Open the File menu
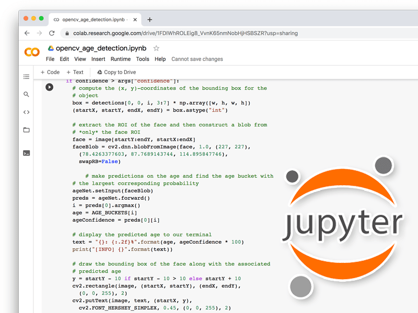The height and width of the screenshot is (313, 418). point(50,59)
